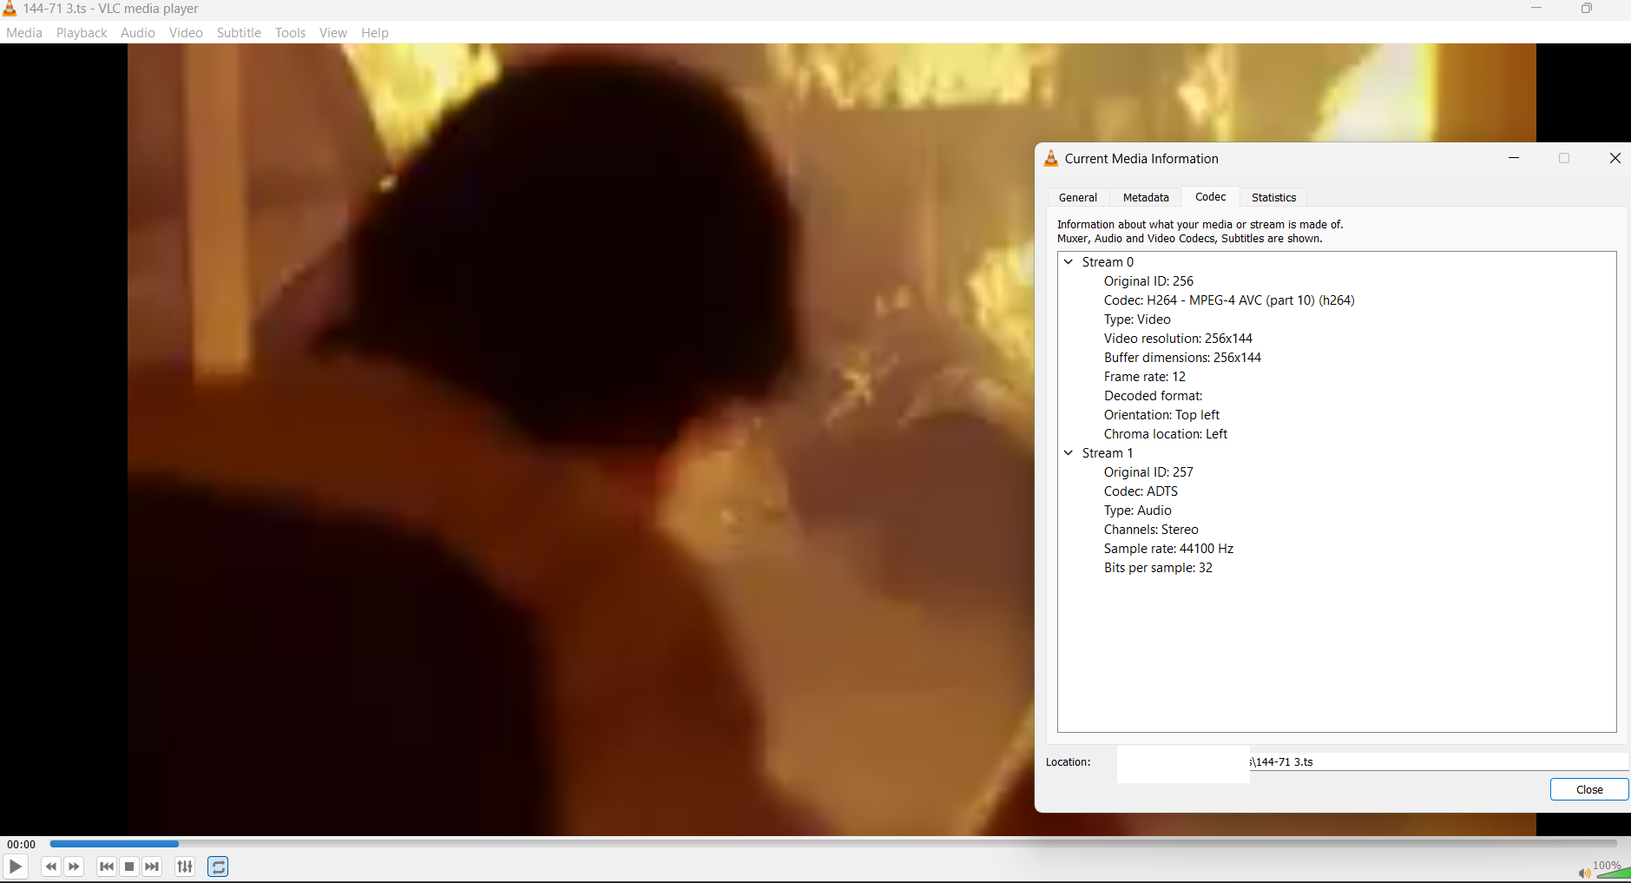The height and width of the screenshot is (883, 1631).
Task: Toggle the loop/repeat button
Action: (218, 867)
